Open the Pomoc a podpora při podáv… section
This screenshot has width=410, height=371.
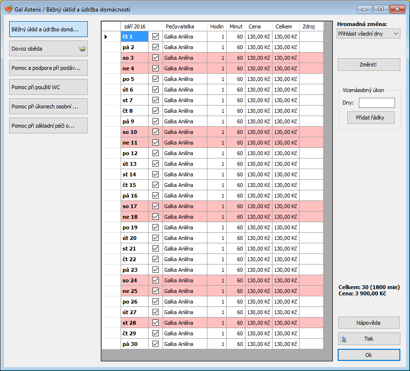tap(49, 68)
